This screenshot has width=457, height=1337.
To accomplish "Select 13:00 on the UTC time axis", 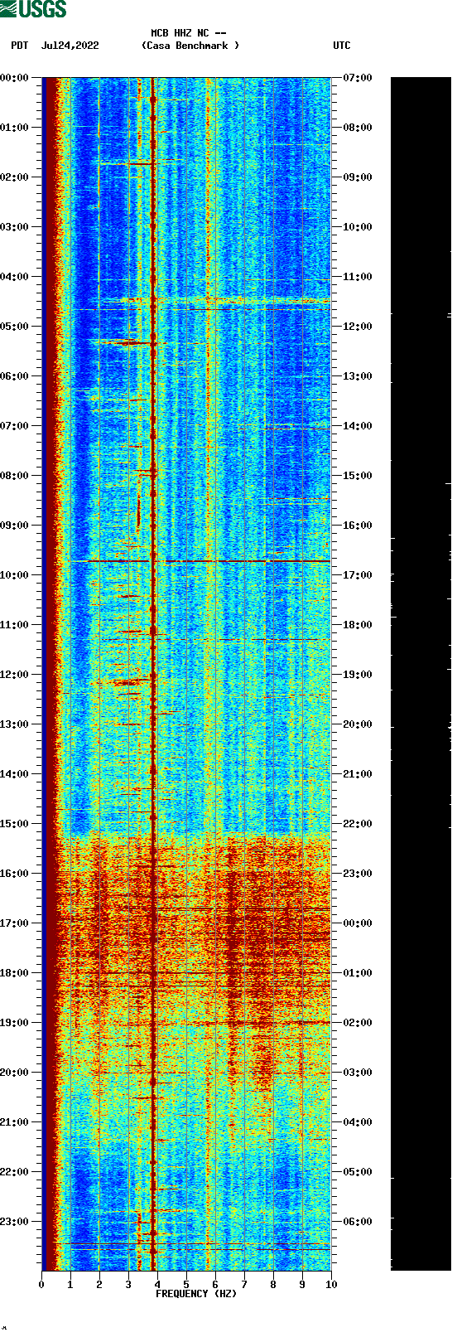I will [x=358, y=376].
